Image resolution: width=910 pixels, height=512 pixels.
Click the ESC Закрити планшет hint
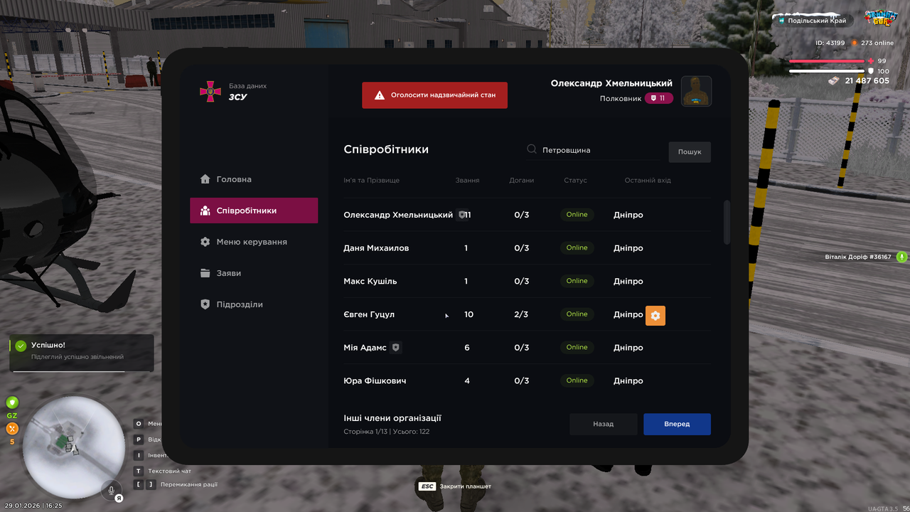point(454,486)
